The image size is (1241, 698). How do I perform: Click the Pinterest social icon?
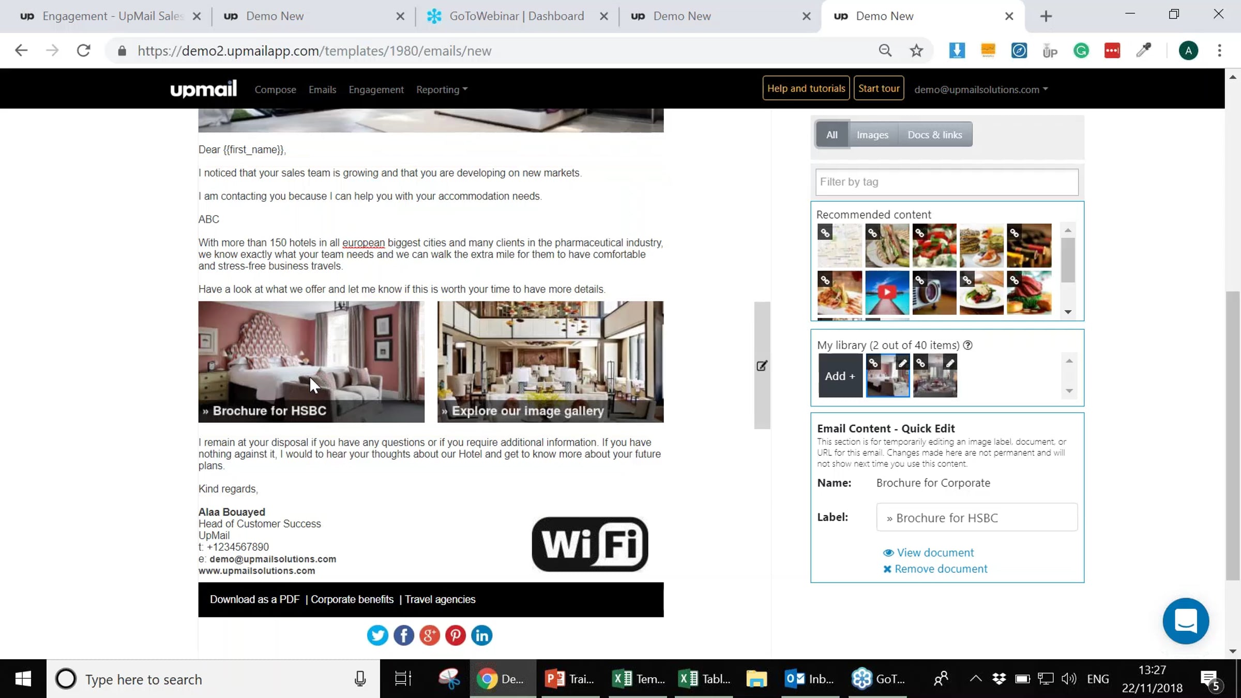(456, 635)
